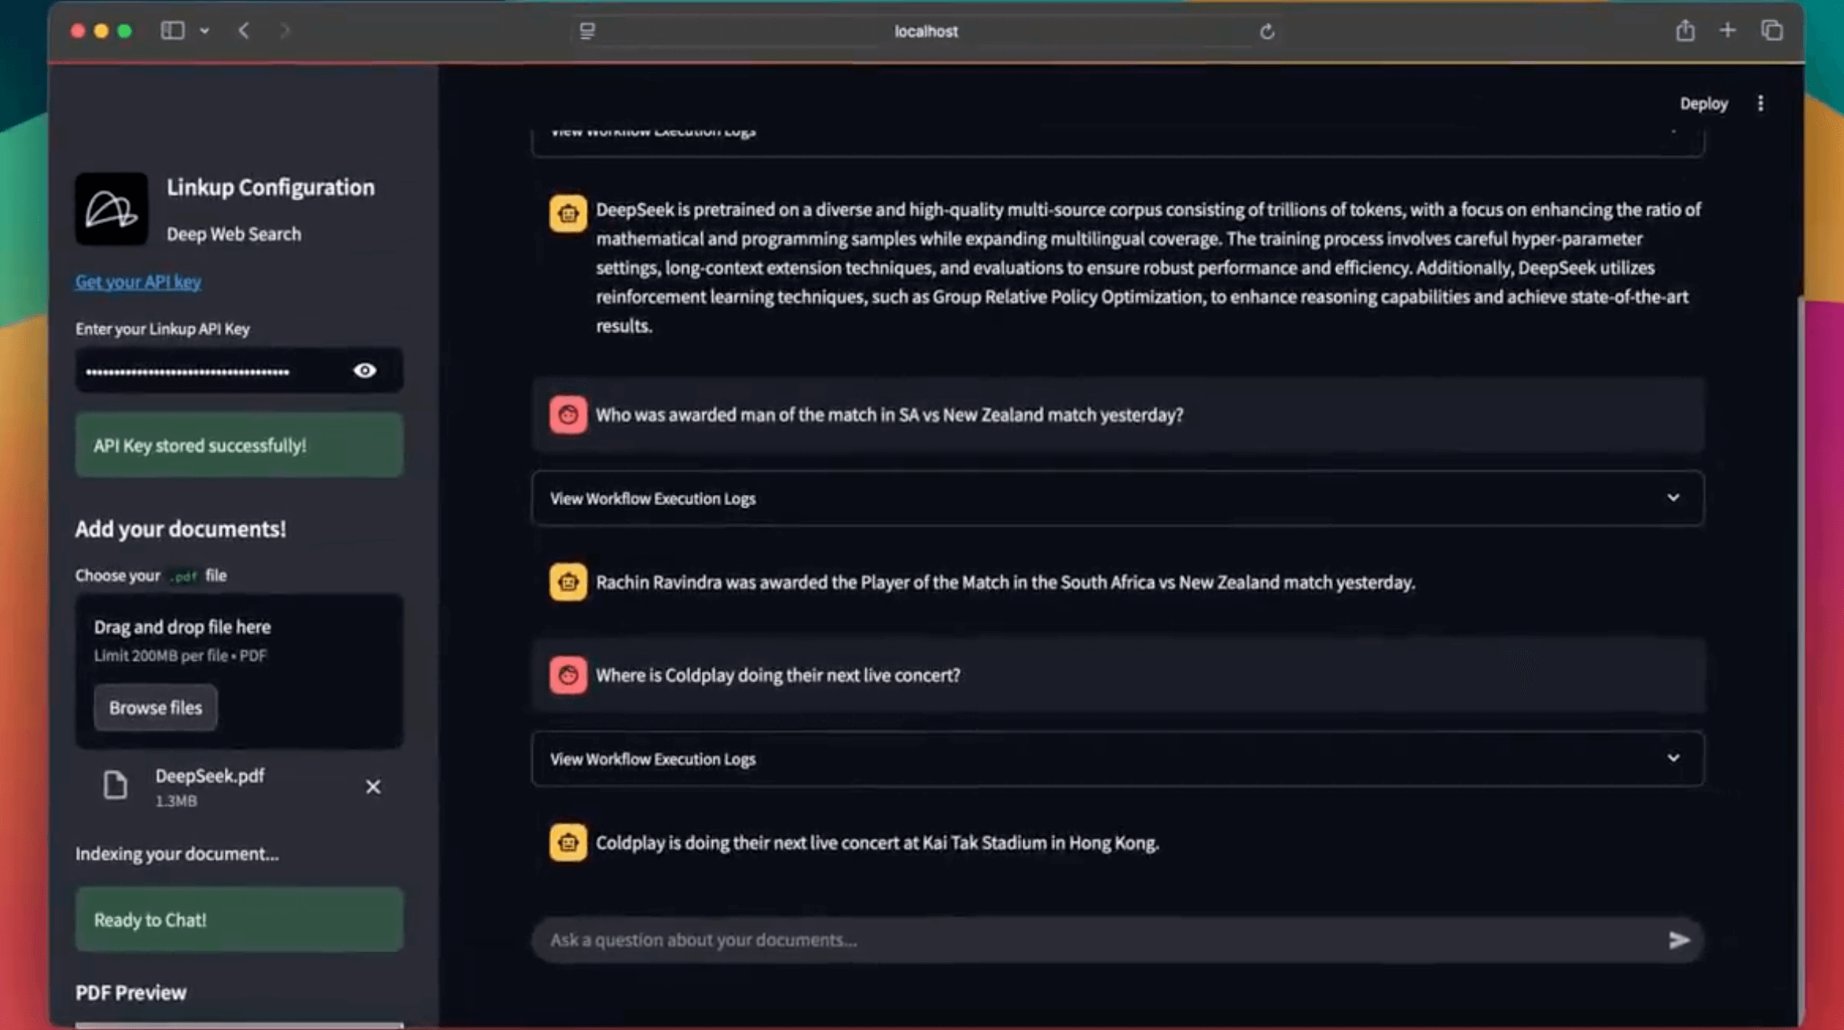This screenshot has width=1844, height=1030.
Task: Reload the page using the browser refresh icon
Action: [x=1267, y=31]
